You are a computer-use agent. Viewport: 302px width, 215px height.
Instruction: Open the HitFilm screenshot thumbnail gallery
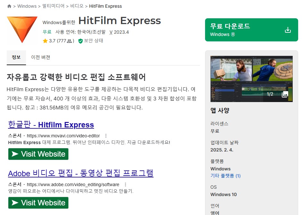click(251, 79)
